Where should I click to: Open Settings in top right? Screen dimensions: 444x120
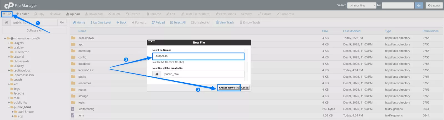click(434, 6)
